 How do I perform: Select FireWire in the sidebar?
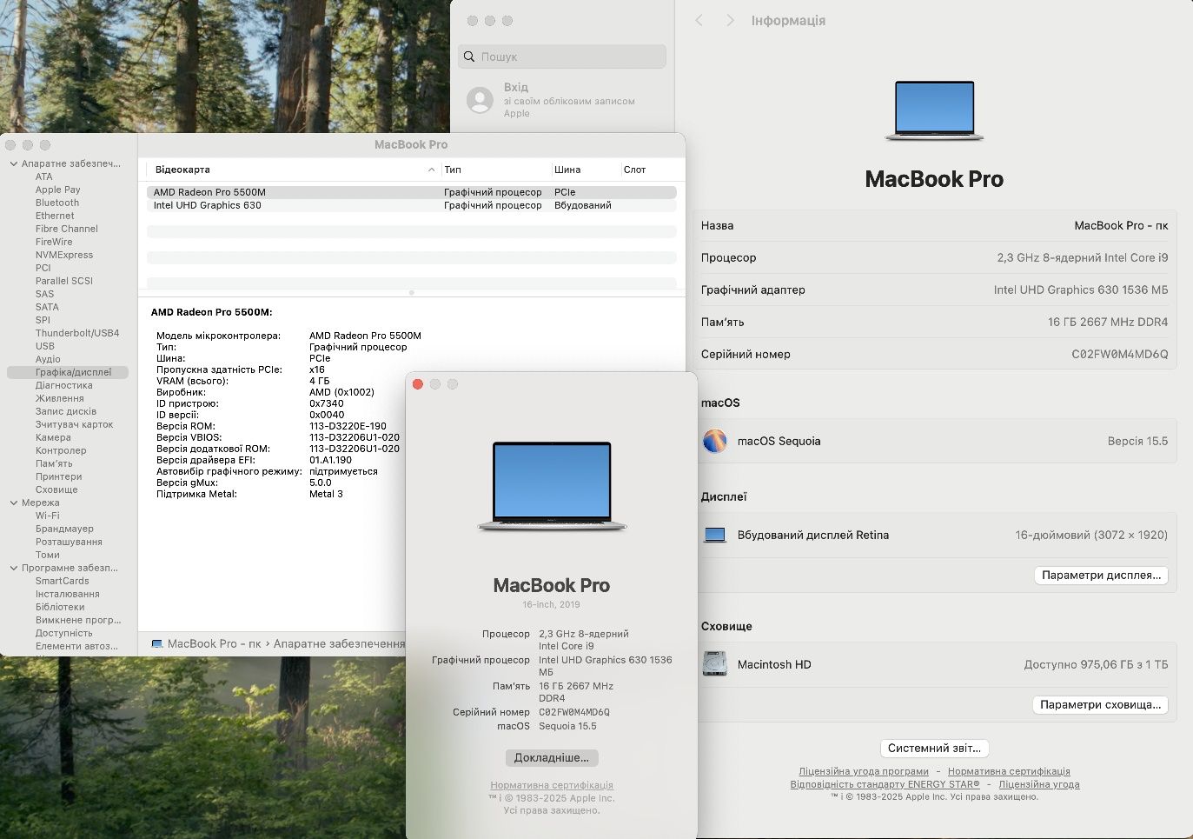54,242
